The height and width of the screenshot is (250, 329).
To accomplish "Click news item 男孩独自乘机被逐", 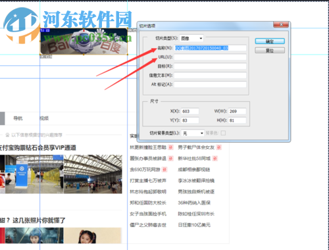I will 196,191.
